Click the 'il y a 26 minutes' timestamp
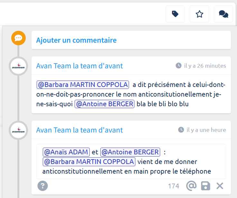 tap(205, 66)
